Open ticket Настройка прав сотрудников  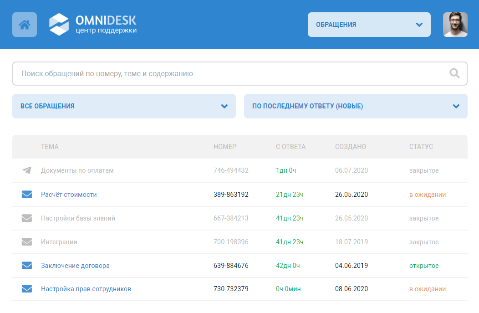coord(86,289)
